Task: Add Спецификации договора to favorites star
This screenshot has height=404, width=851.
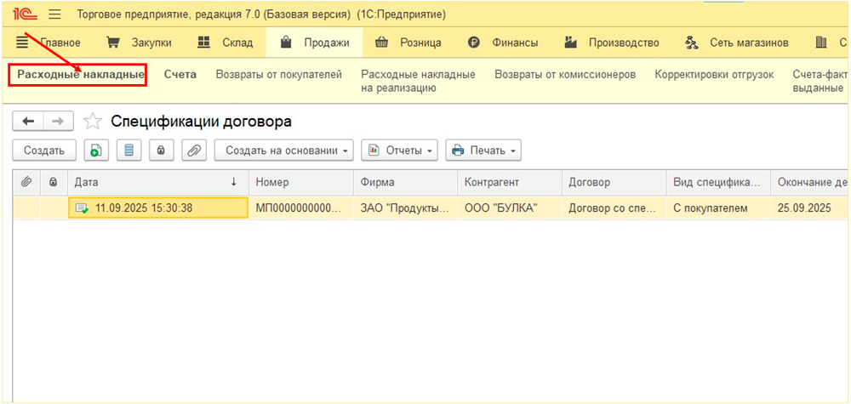Action: pos(93,122)
